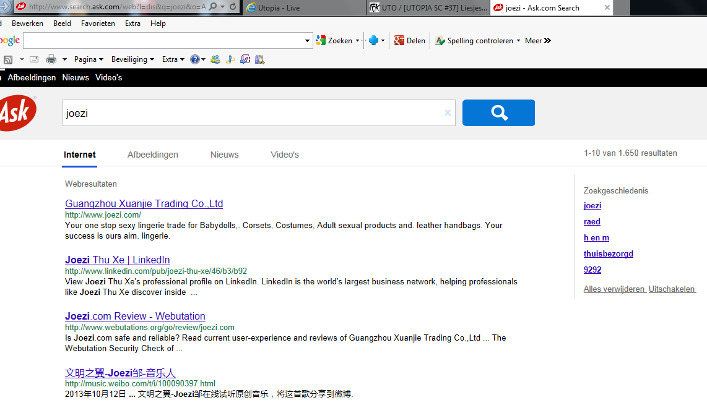Open the Extra menu in the menu bar
Screen dimensions: 707x408
[x=132, y=23]
